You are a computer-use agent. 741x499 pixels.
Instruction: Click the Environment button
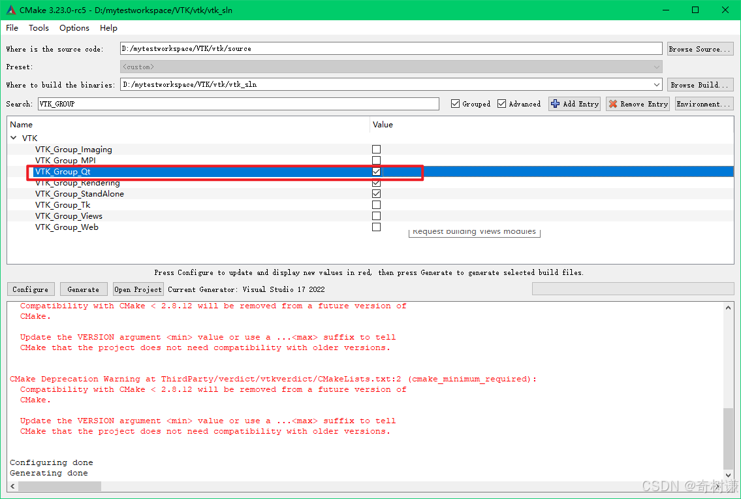click(704, 104)
